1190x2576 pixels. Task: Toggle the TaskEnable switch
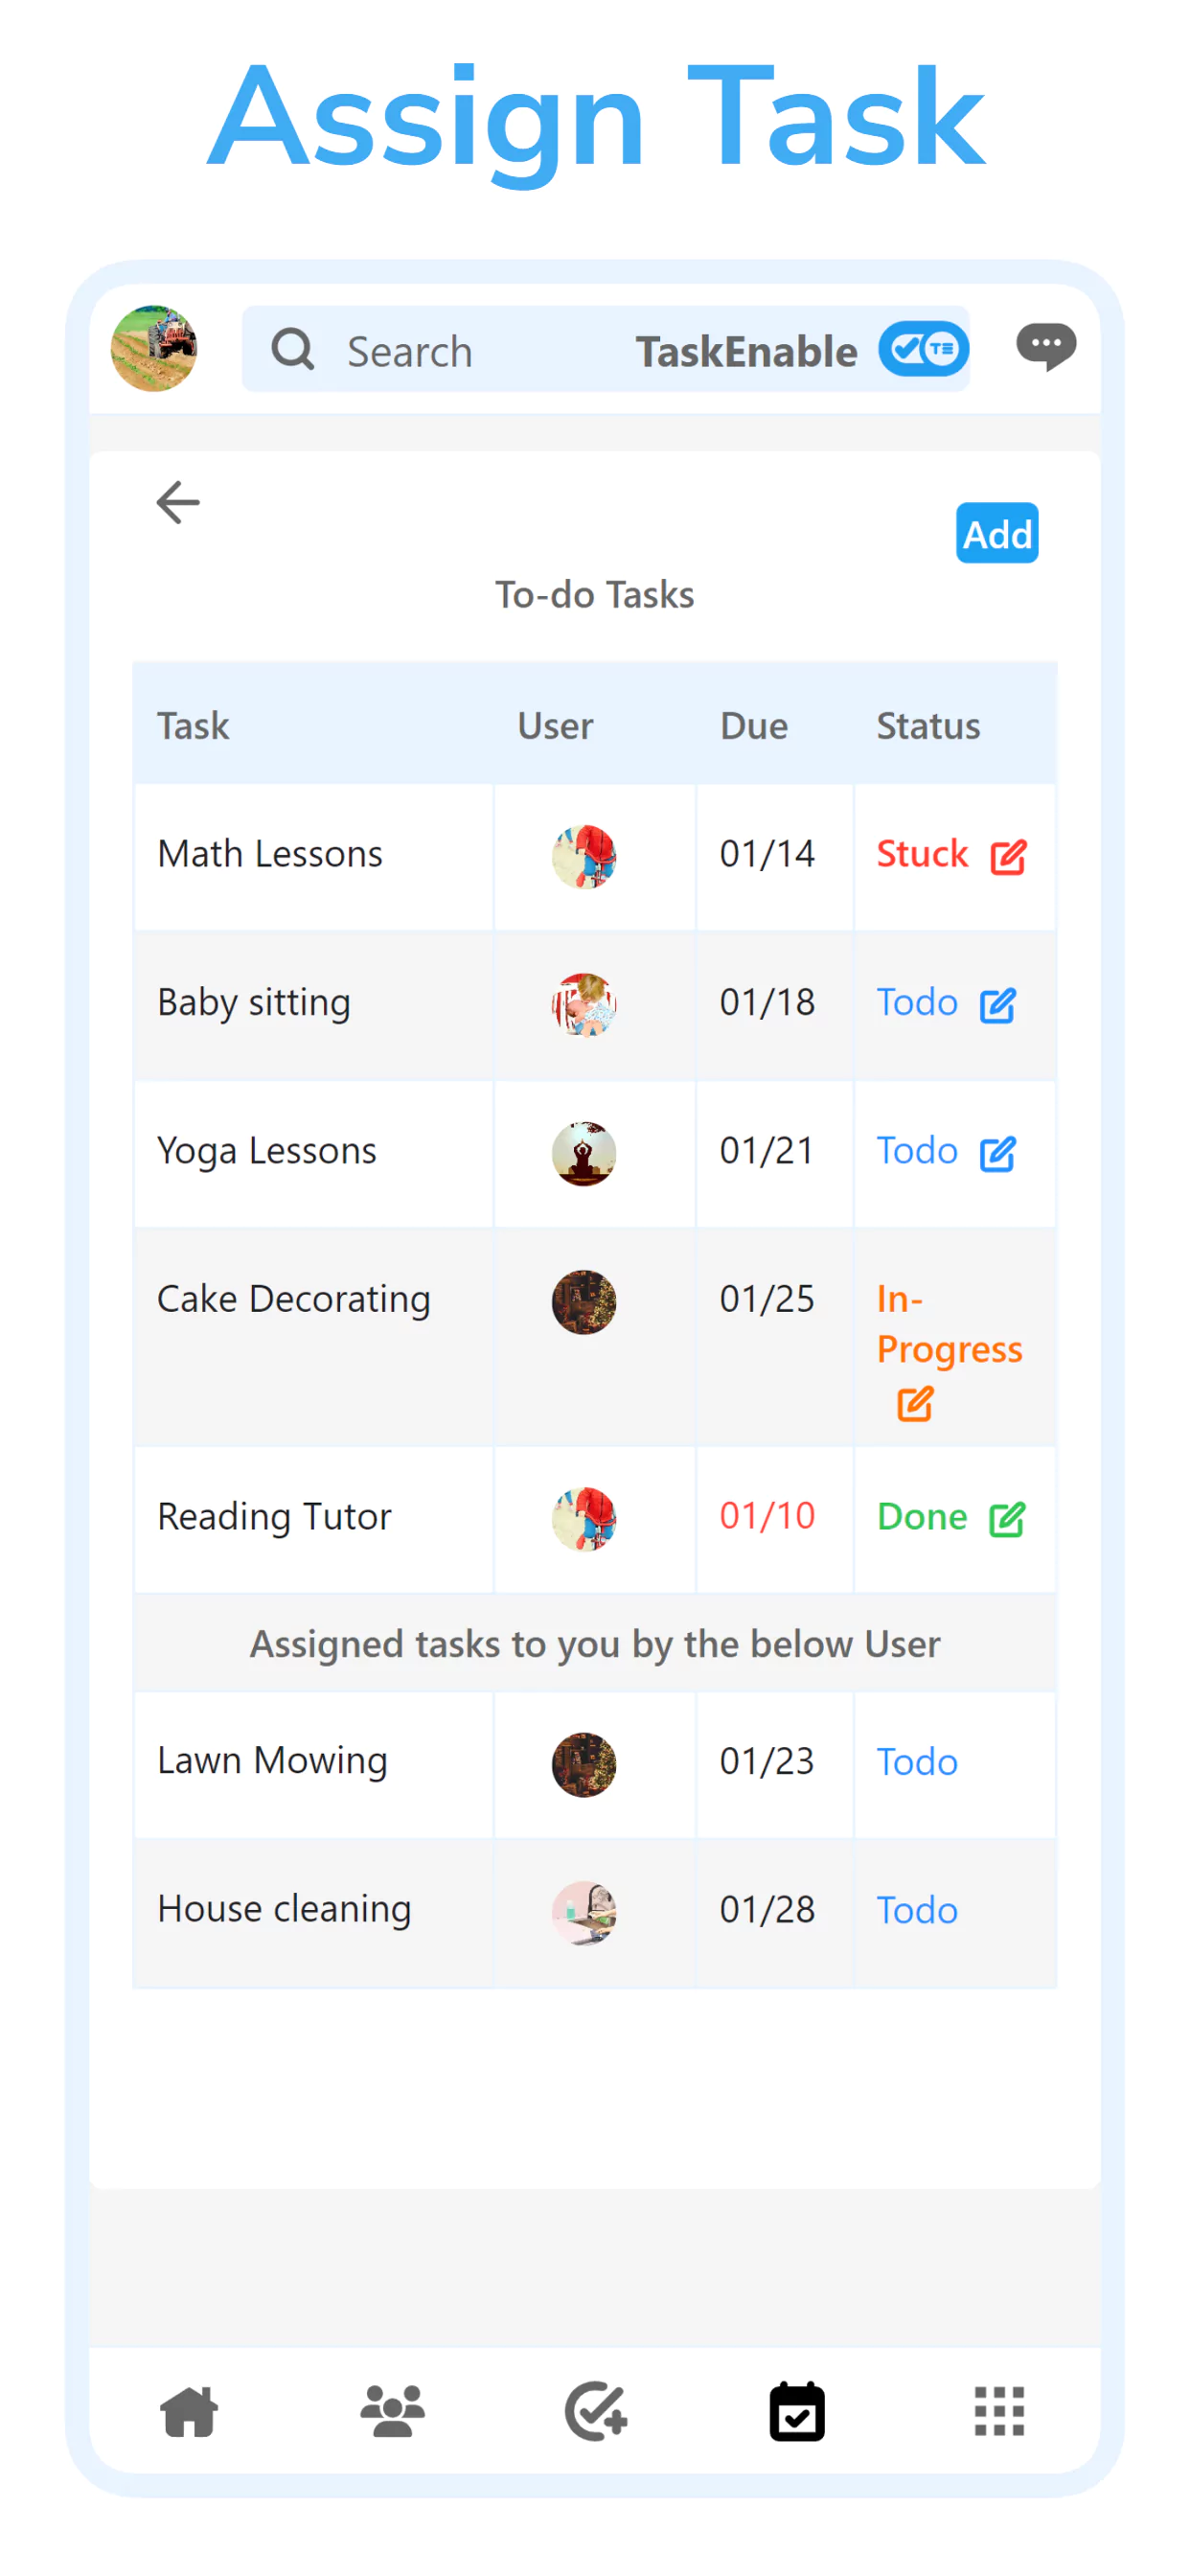923,350
